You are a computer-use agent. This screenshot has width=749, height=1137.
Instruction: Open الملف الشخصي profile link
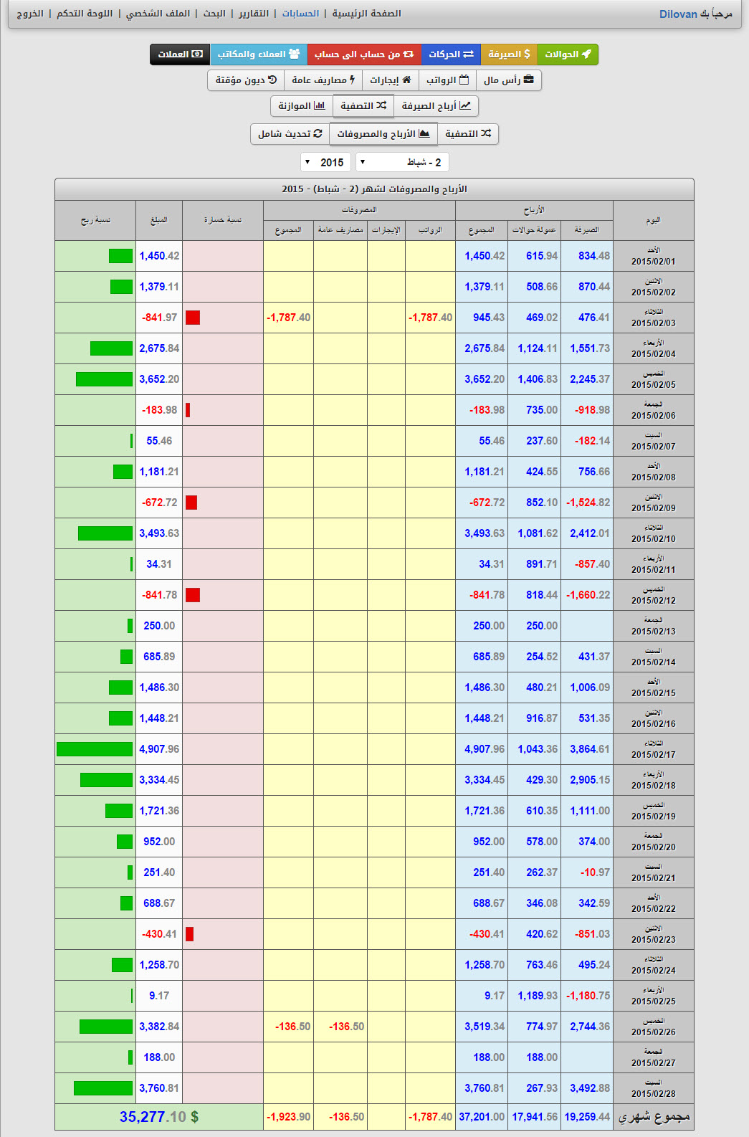pos(158,14)
